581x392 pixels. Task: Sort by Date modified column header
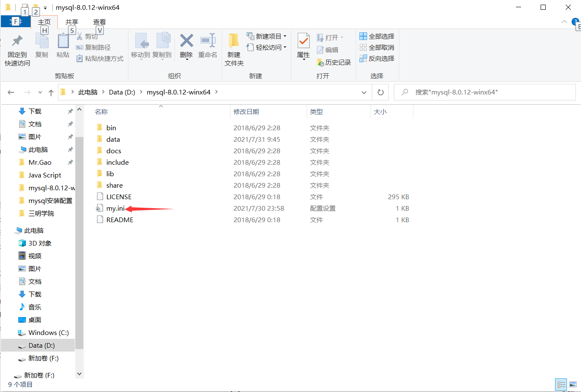[x=246, y=112]
